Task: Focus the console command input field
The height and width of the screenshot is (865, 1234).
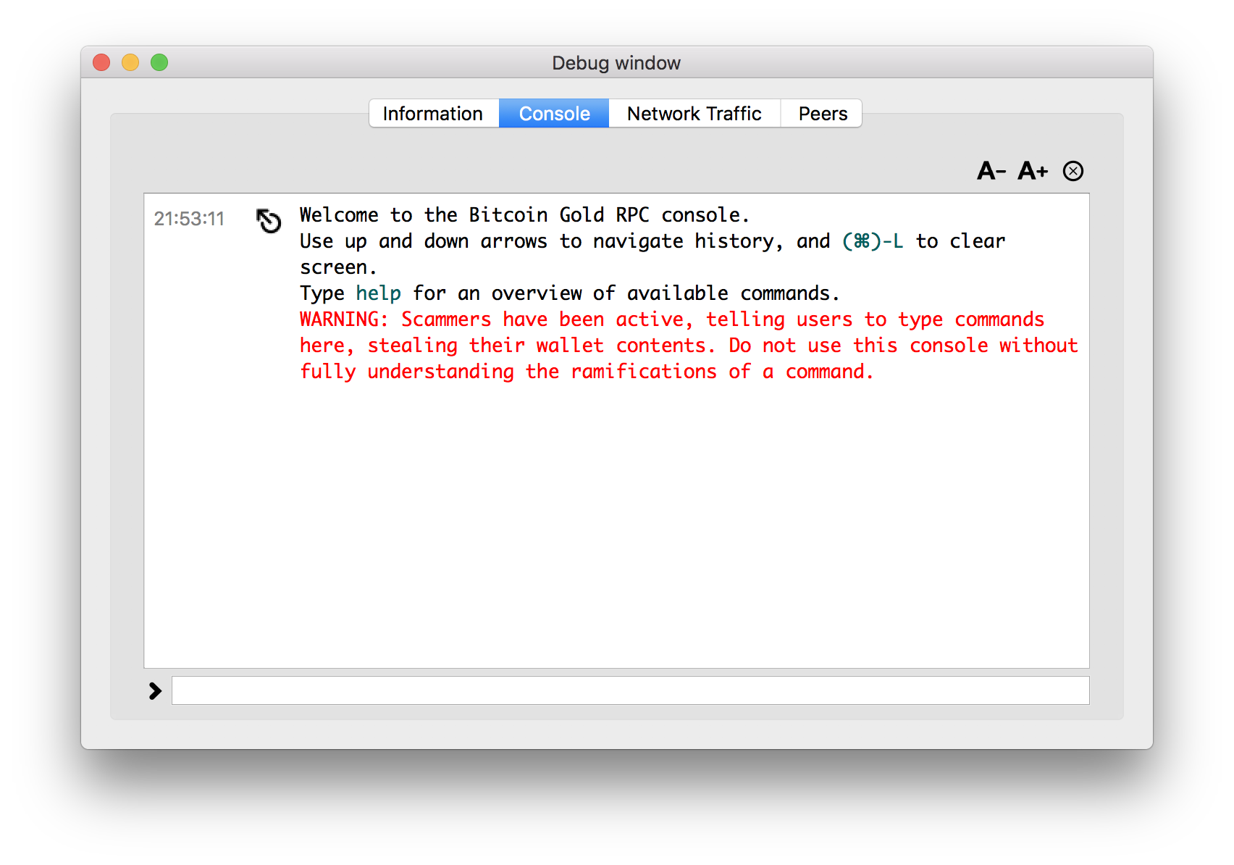Action: [x=630, y=690]
